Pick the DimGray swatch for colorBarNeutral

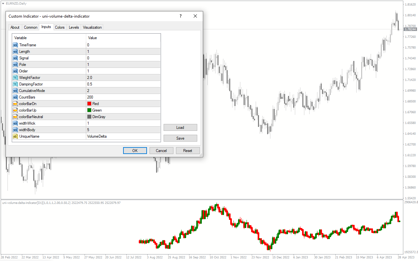coord(89,117)
